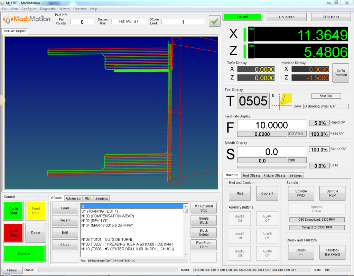
Task: Switch to the Tool Offsets tab
Action: click(251, 175)
